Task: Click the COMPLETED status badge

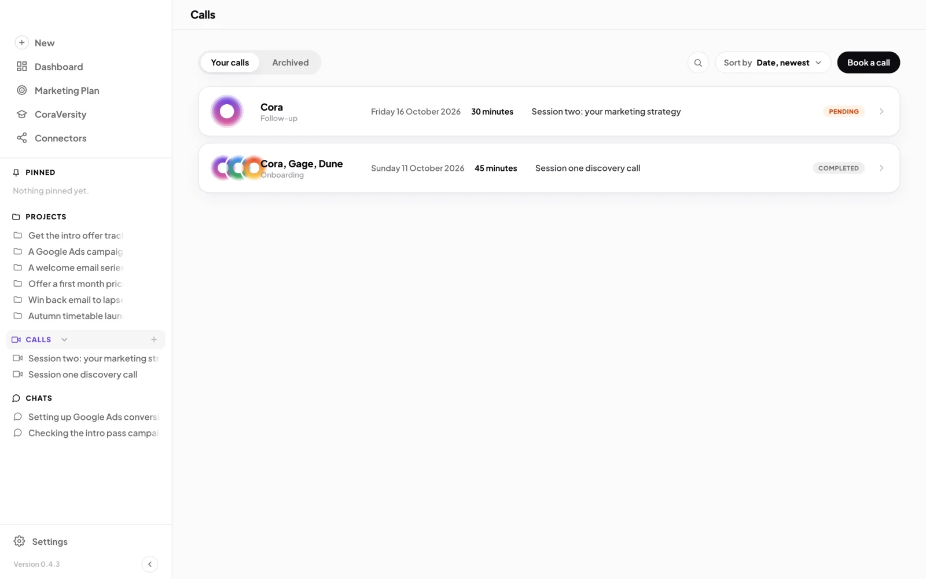Action: [838, 168]
